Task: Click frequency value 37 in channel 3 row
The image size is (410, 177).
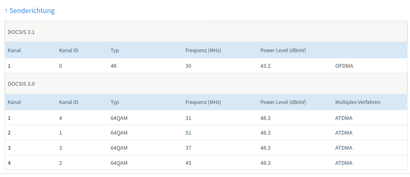Action: pos(188,148)
